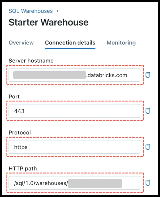This screenshot has width=160, height=197.
Task: Click the Server hostname label
Action: [x=31, y=61]
